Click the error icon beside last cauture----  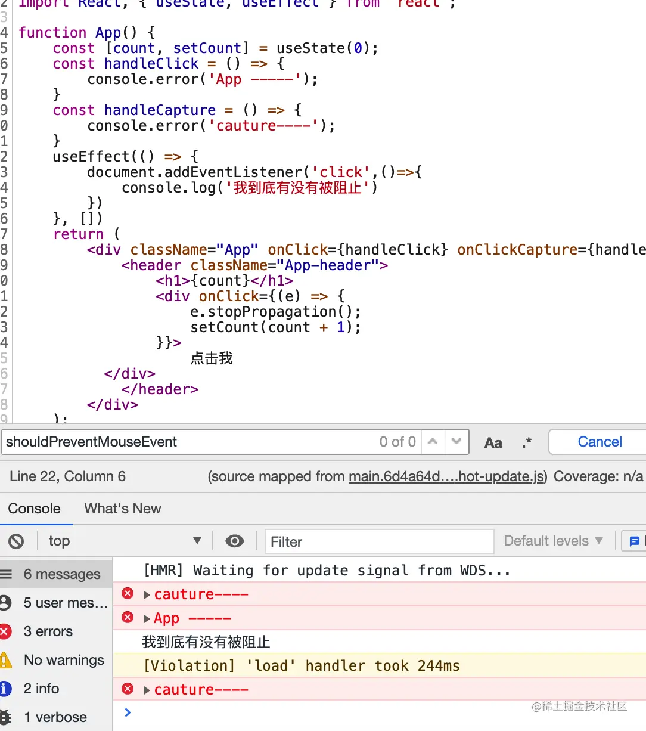coord(128,689)
